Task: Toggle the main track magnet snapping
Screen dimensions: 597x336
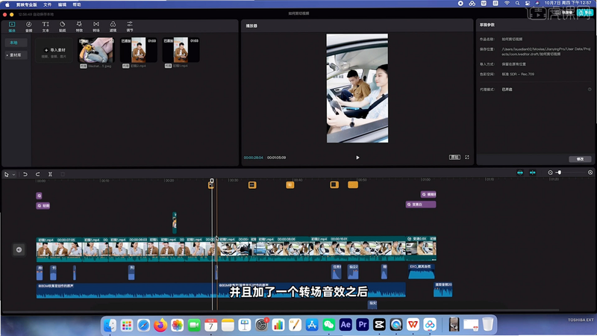Action: tap(520, 172)
